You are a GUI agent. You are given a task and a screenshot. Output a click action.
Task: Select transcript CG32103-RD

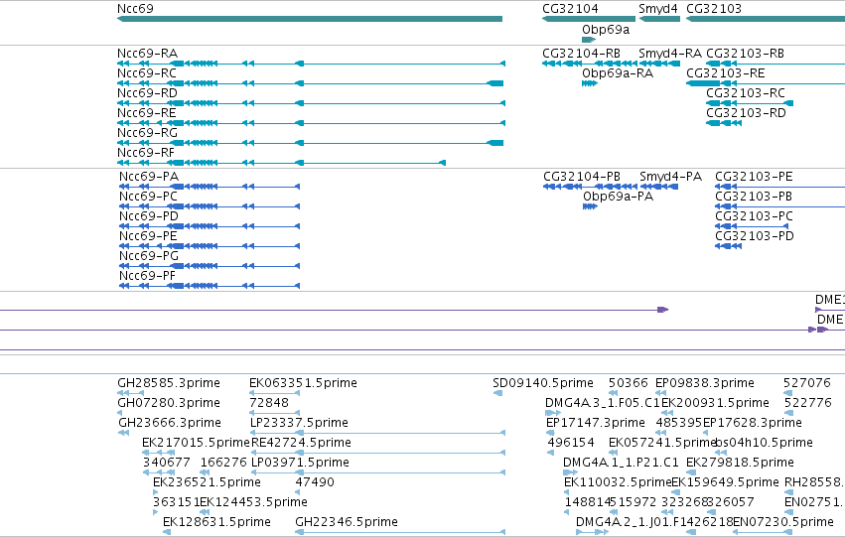[x=724, y=123]
